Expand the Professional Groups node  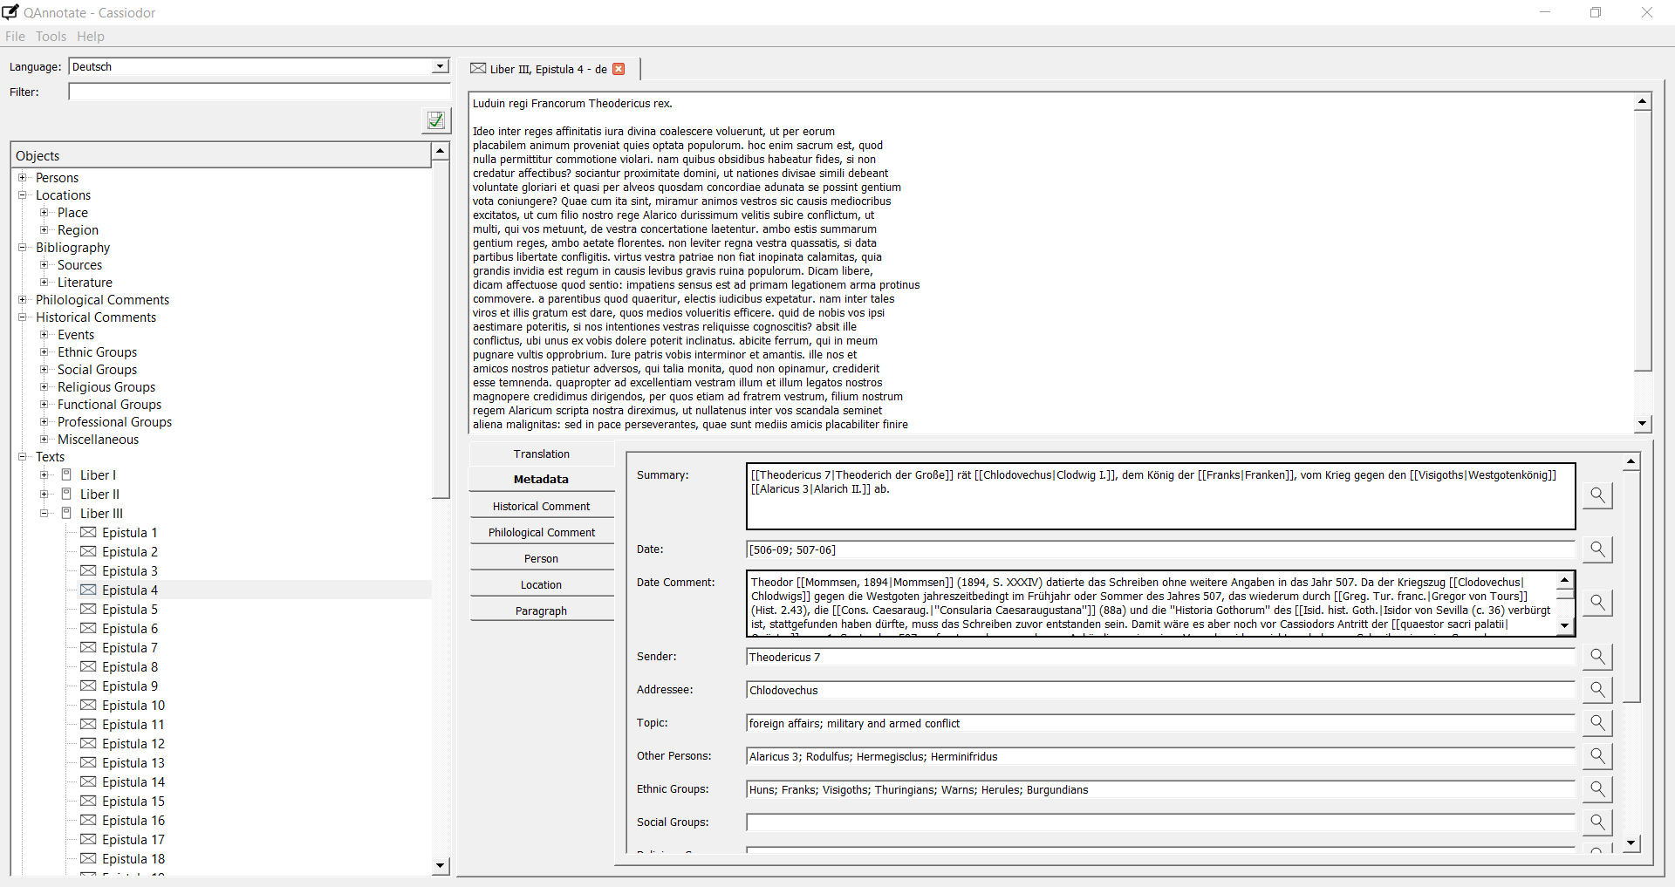click(44, 422)
